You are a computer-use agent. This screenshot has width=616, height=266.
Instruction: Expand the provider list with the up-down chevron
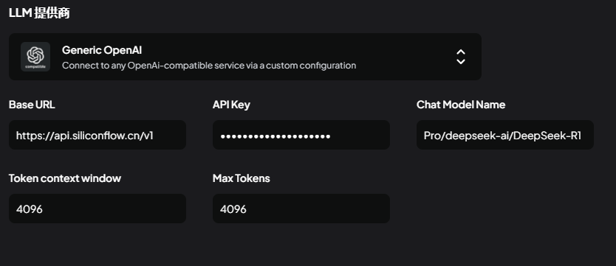tap(460, 57)
